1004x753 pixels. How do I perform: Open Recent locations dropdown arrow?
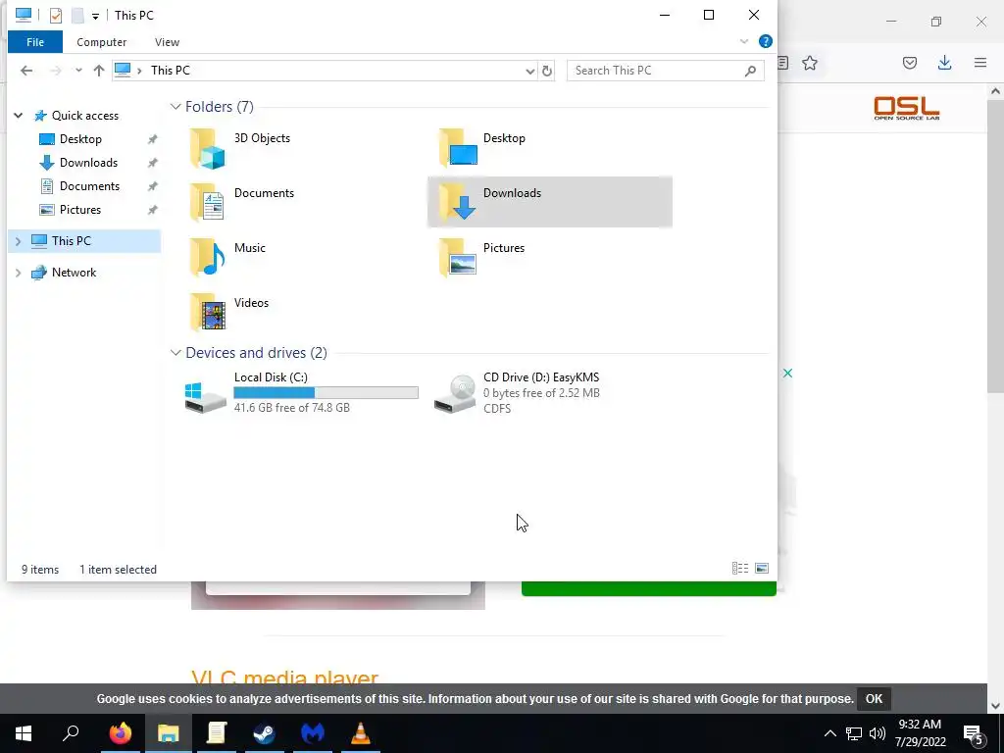click(78, 71)
